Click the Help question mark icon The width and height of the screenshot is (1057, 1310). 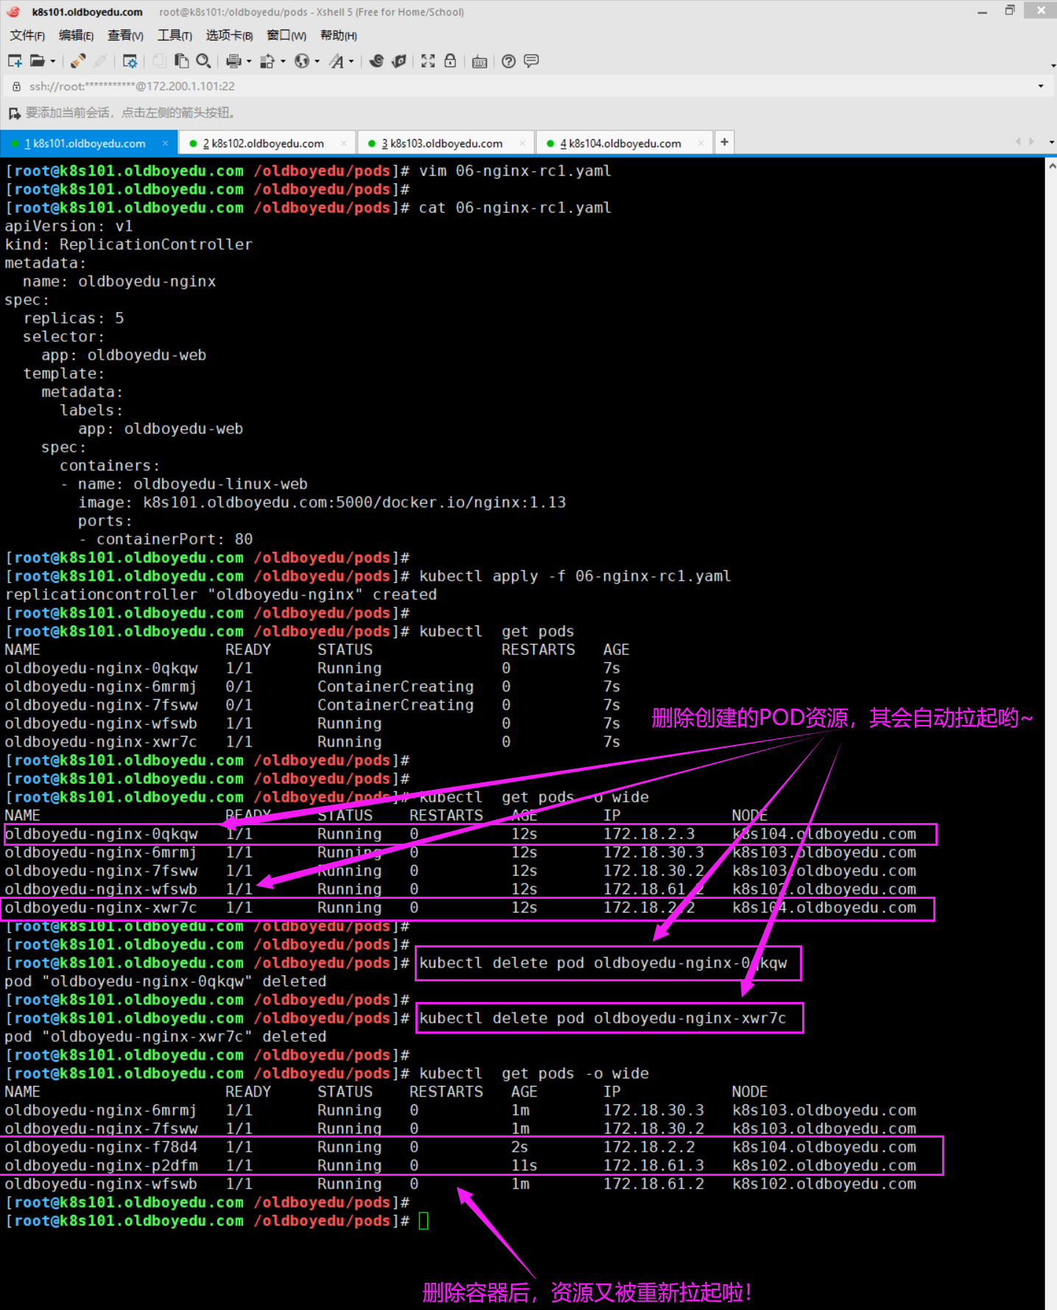[x=508, y=61]
